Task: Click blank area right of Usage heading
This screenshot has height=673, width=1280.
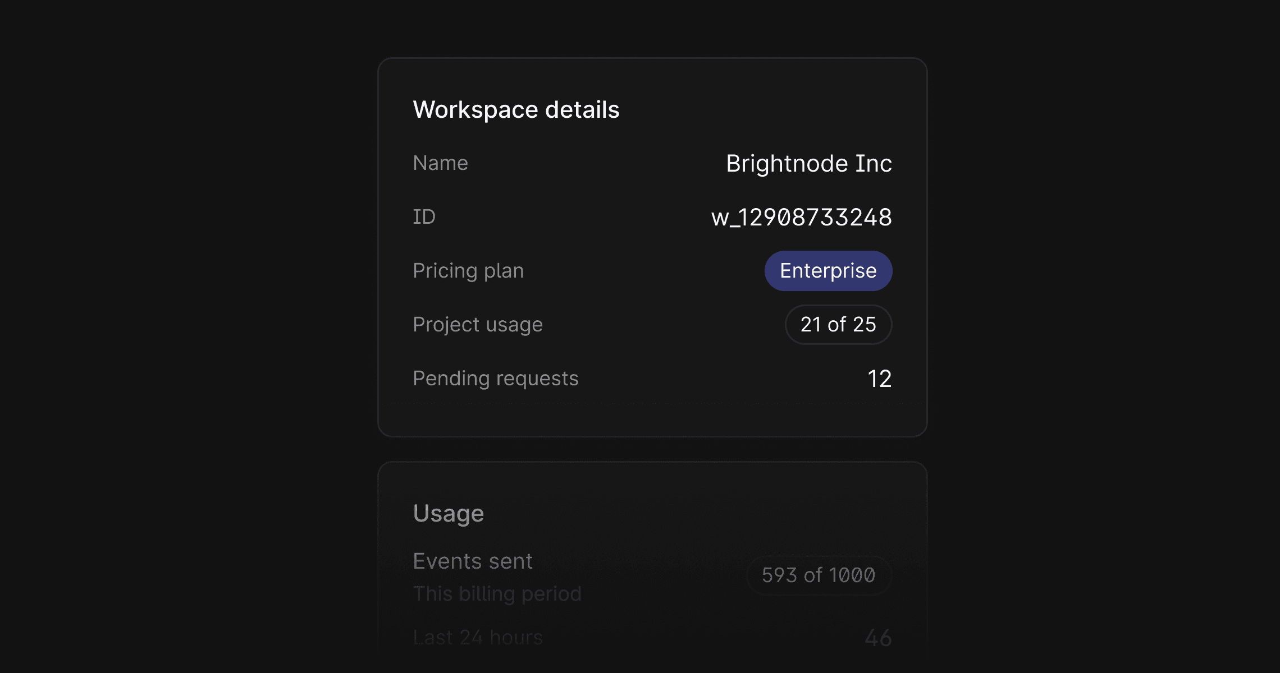Action: coord(702,514)
